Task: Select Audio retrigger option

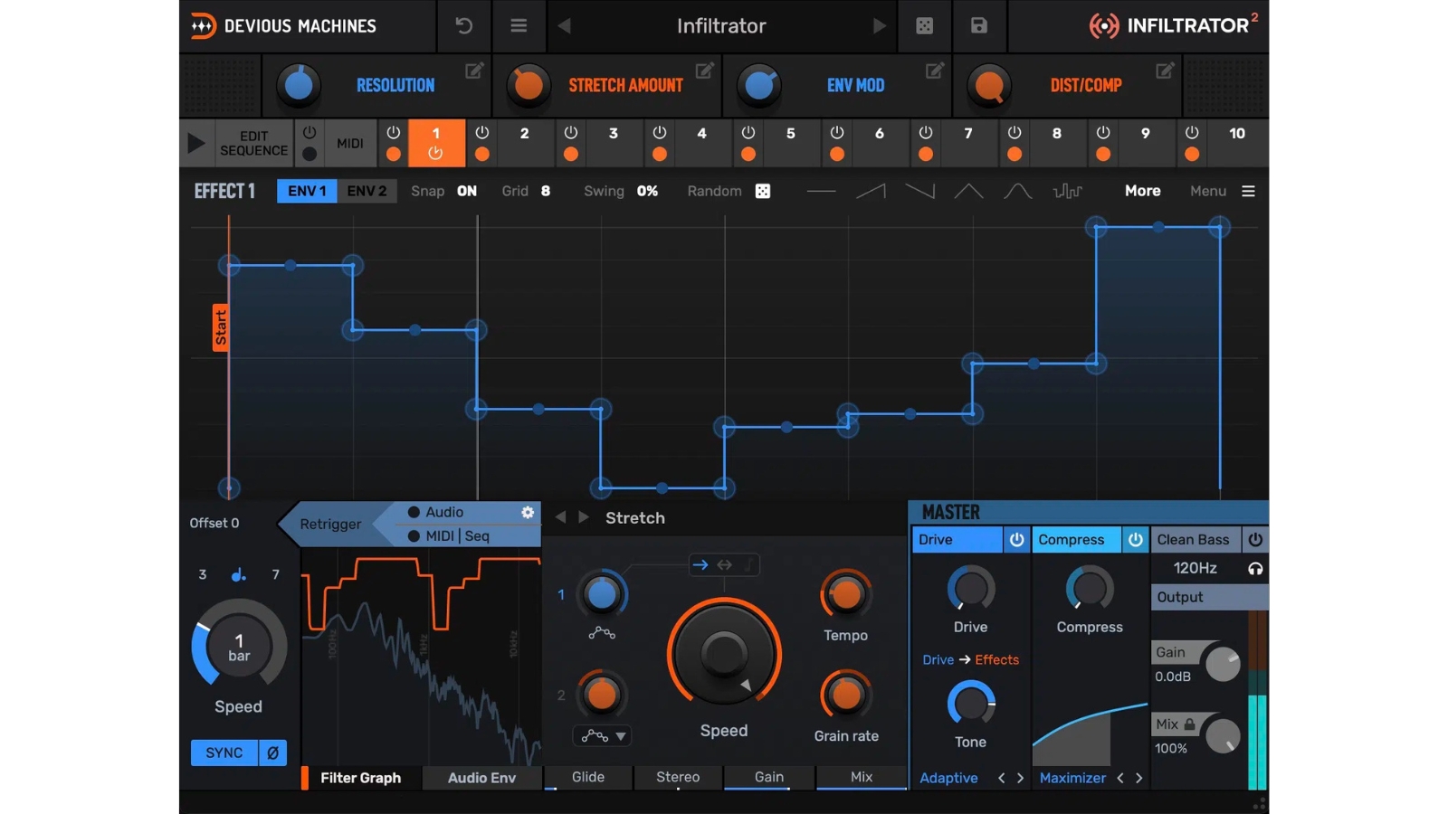Action: [x=435, y=512]
